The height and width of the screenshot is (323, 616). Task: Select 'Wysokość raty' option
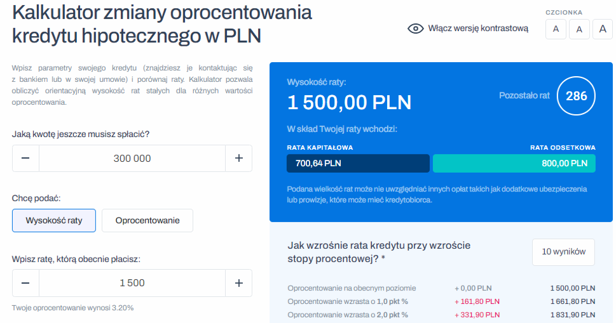pyautogui.click(x=54, y=220)
